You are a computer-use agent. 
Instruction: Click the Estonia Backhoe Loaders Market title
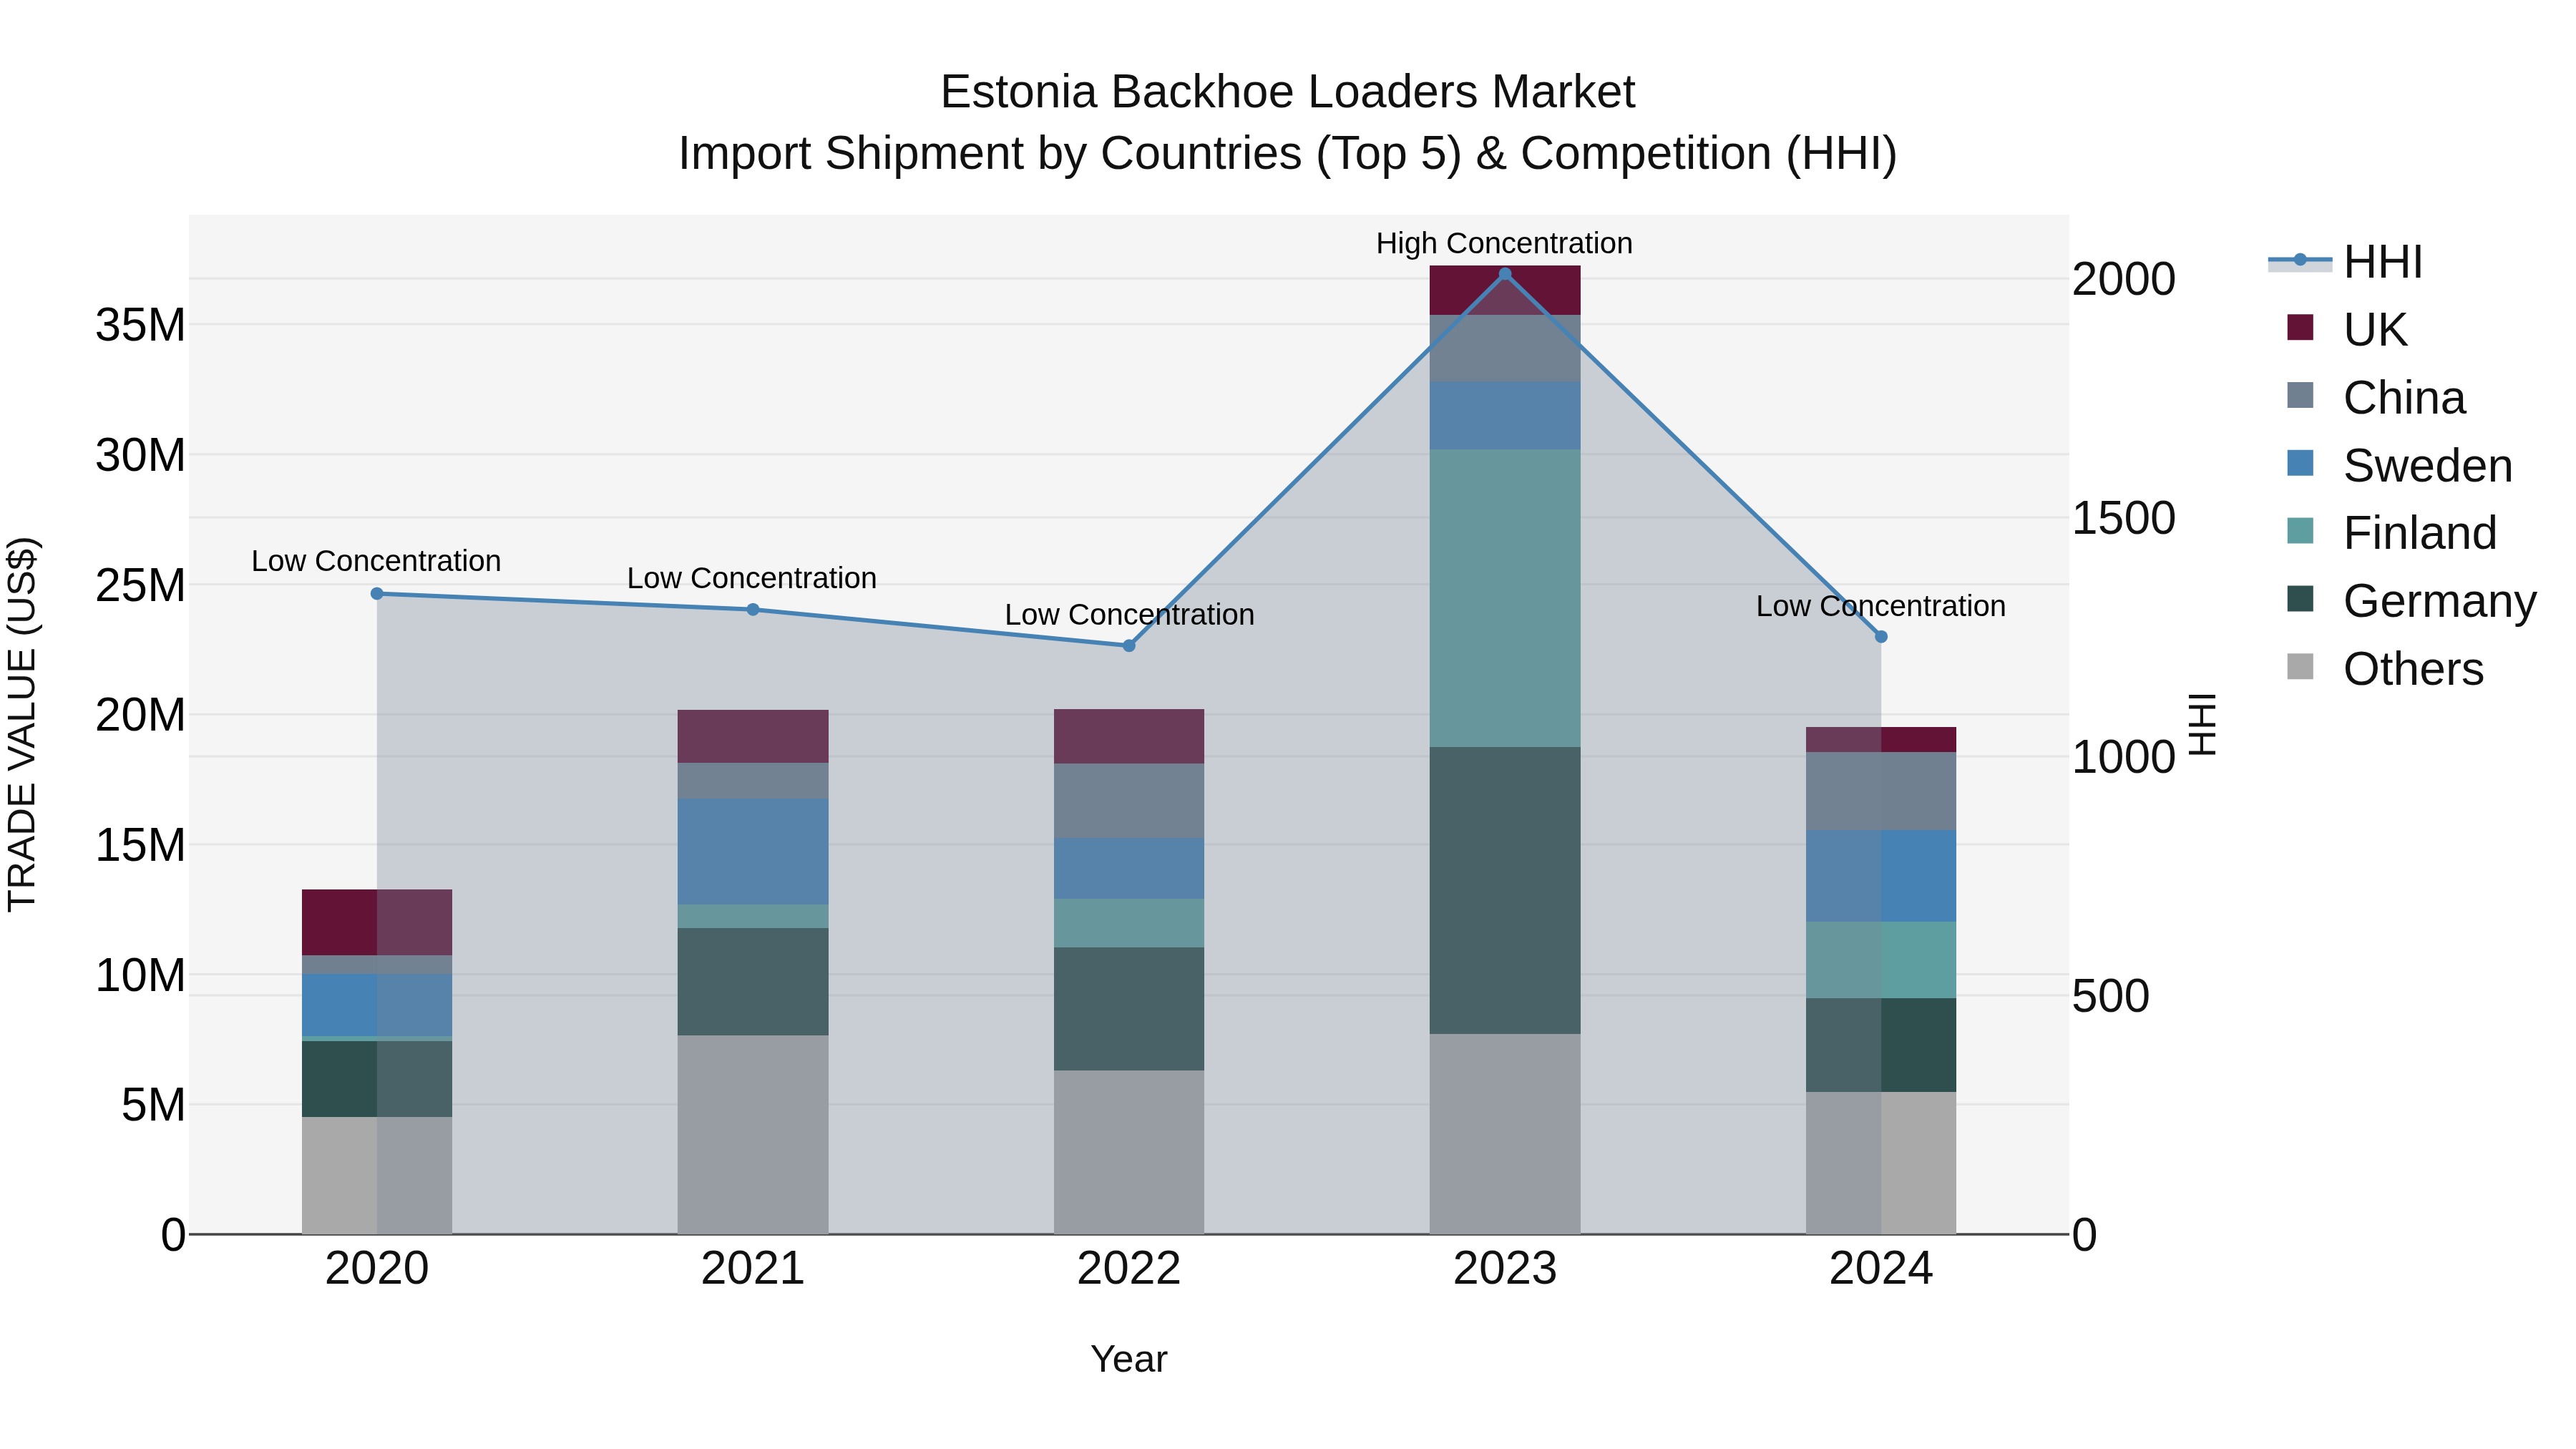(1288, 92)
